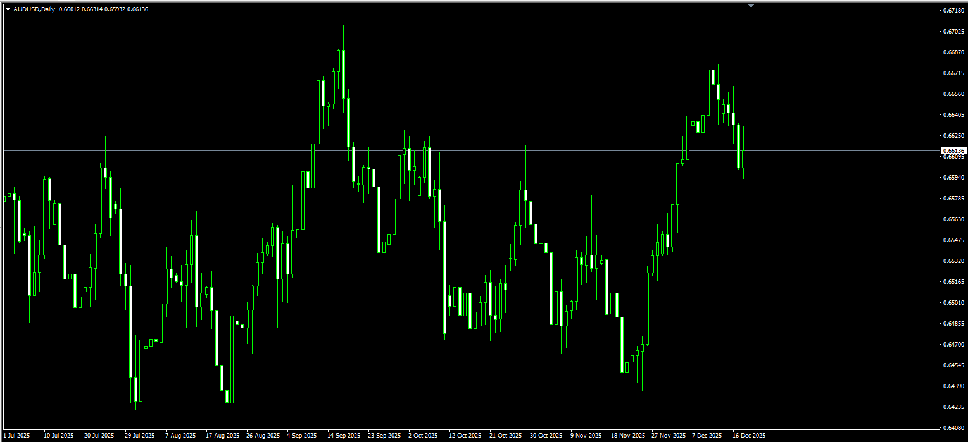Select the 7 Aug 2025 date label
968x442 pixels.
click(x=180, y=436)
